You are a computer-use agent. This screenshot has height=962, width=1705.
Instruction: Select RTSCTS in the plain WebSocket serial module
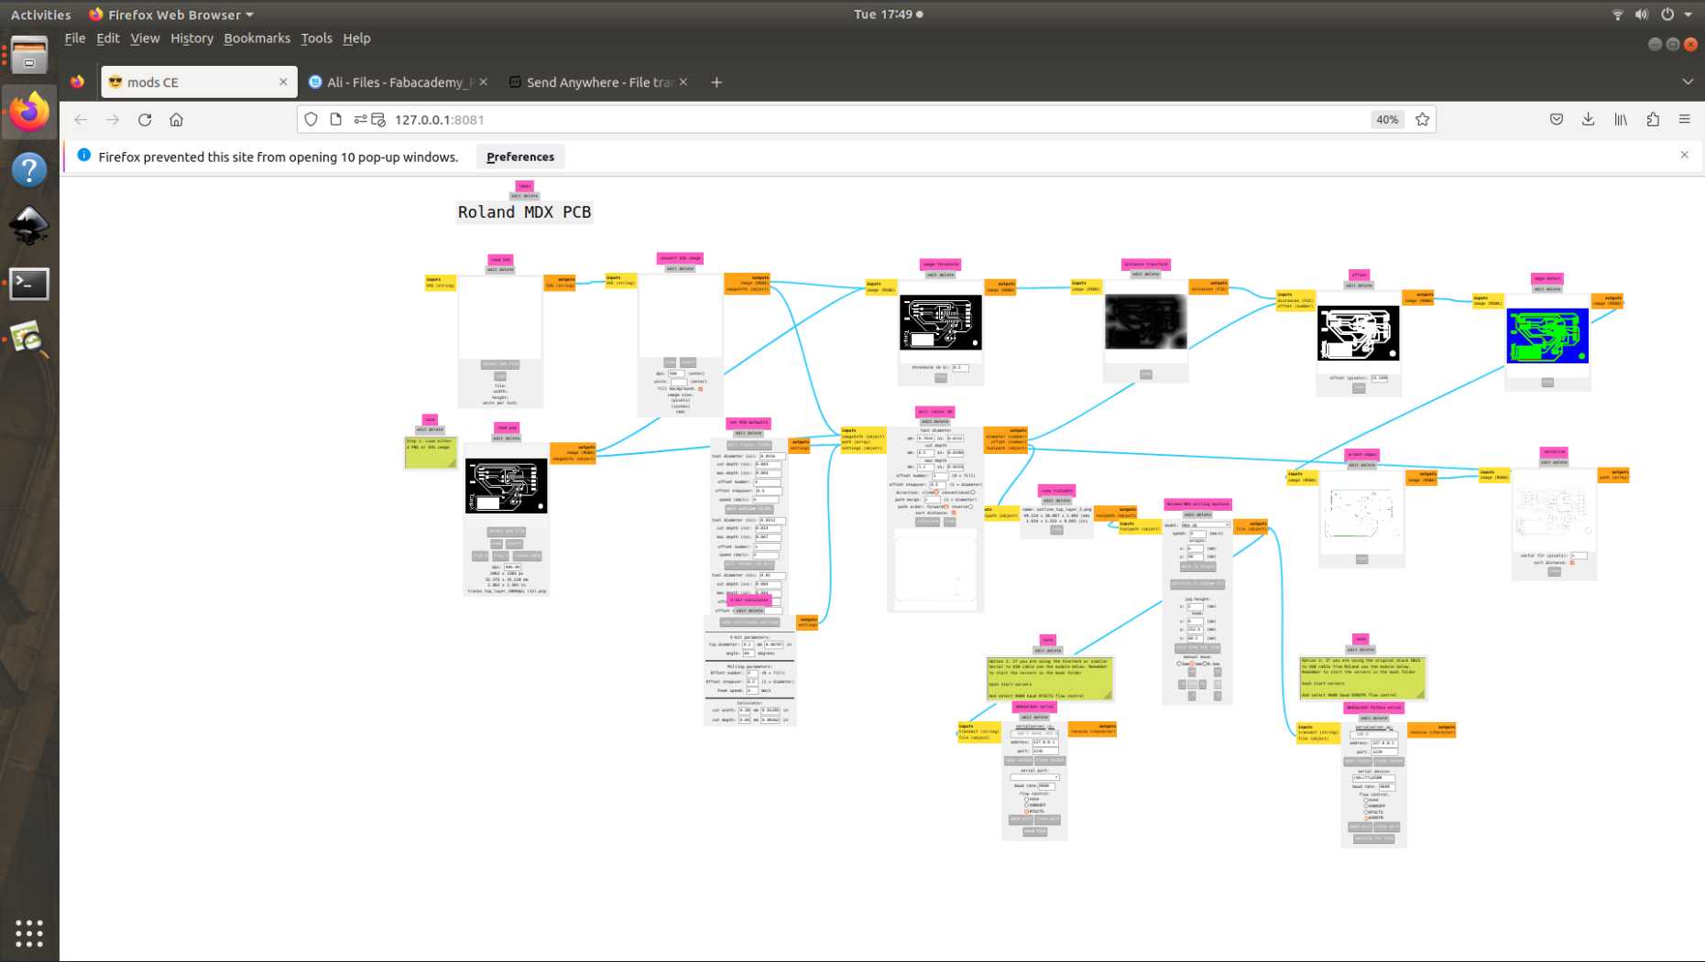coord(1027,811)
